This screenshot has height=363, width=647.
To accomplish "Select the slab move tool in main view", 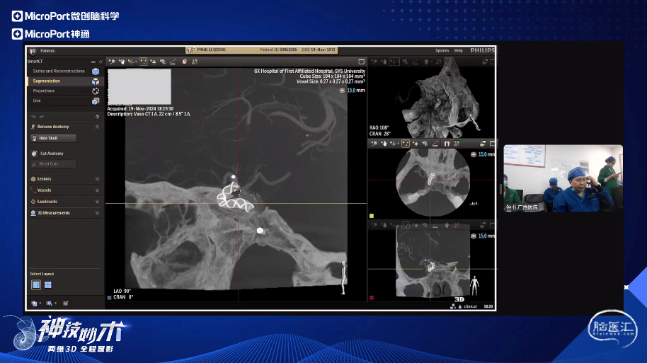I will click(153, 62).
